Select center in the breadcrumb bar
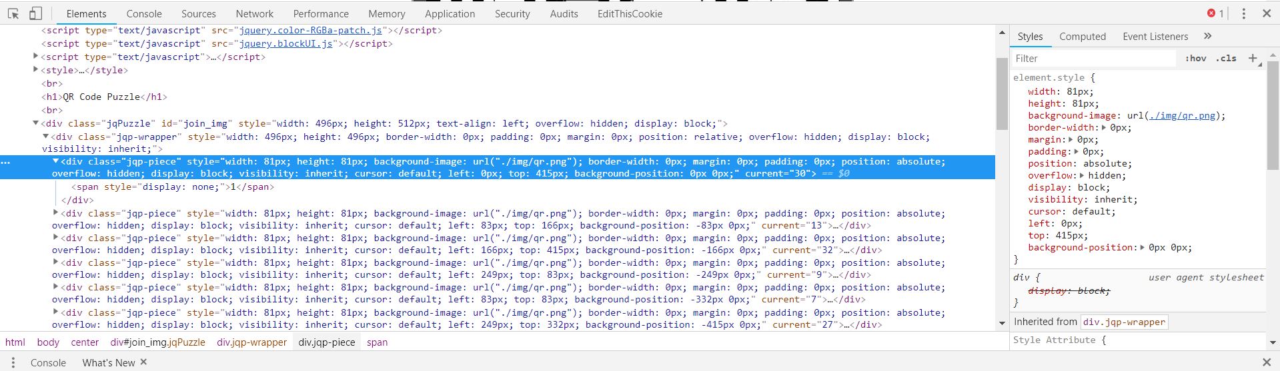This screenshot has width=1280, height=371. tap(85, 342)
